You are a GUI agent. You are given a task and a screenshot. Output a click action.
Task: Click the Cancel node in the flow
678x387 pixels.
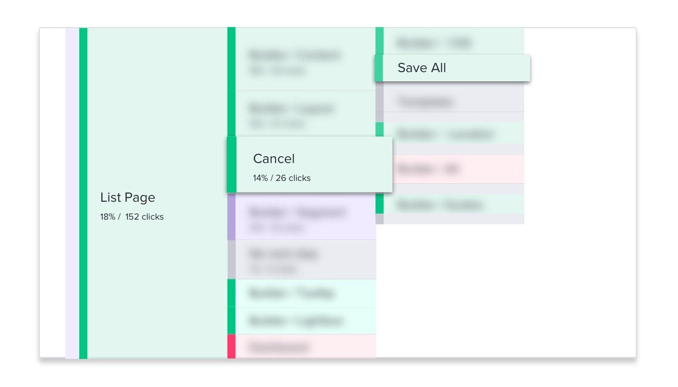309,164
